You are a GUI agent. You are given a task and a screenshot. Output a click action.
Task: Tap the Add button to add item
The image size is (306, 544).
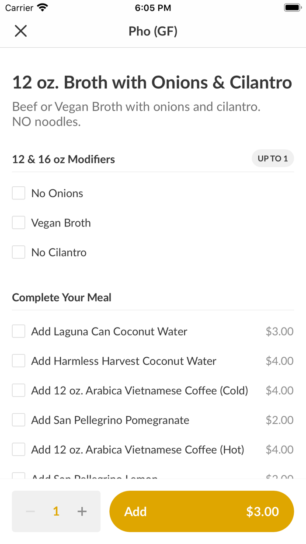pos(201,511)
